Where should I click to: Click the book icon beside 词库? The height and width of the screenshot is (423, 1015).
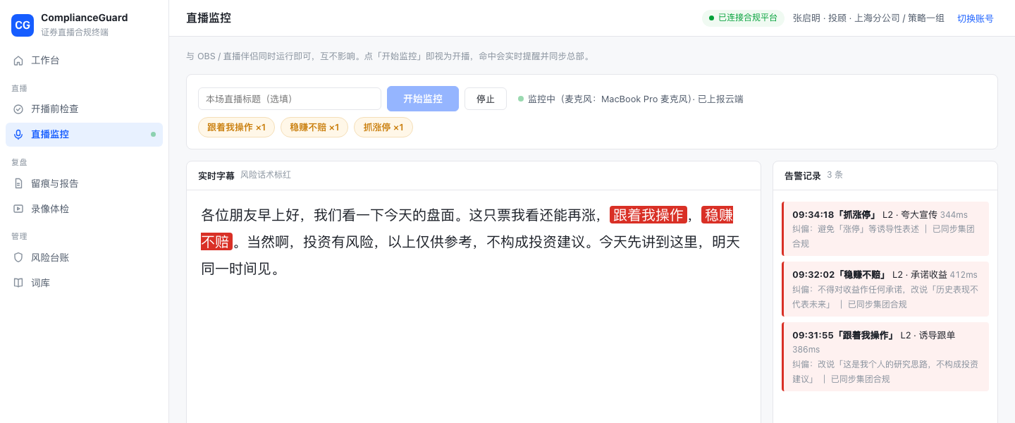pyautogui.click(x=18, y=283)
